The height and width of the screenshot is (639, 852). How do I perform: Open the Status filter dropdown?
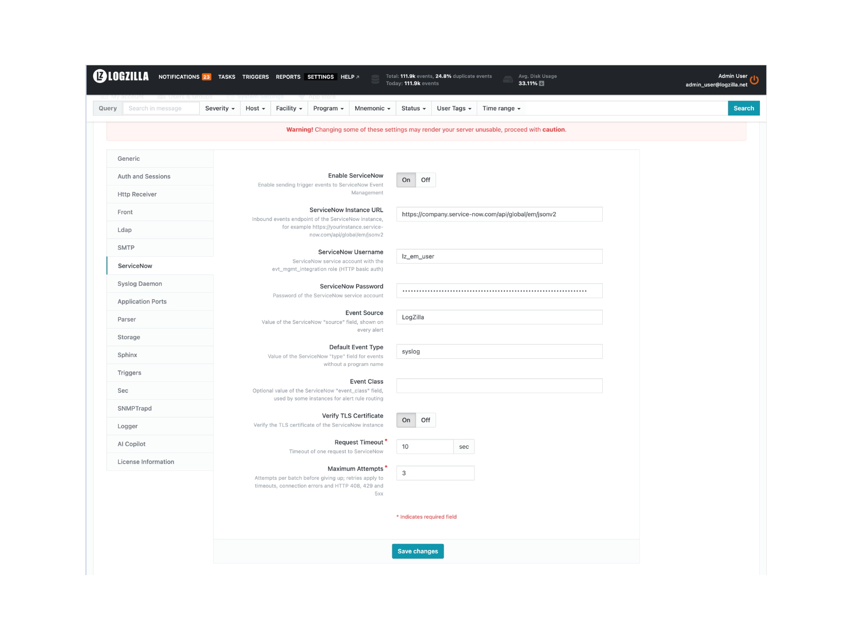point(414,108)
